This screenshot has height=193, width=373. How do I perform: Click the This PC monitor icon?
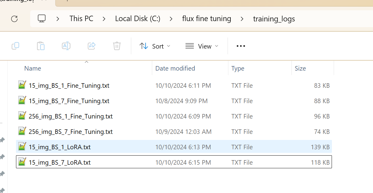[x=41, y=19]
